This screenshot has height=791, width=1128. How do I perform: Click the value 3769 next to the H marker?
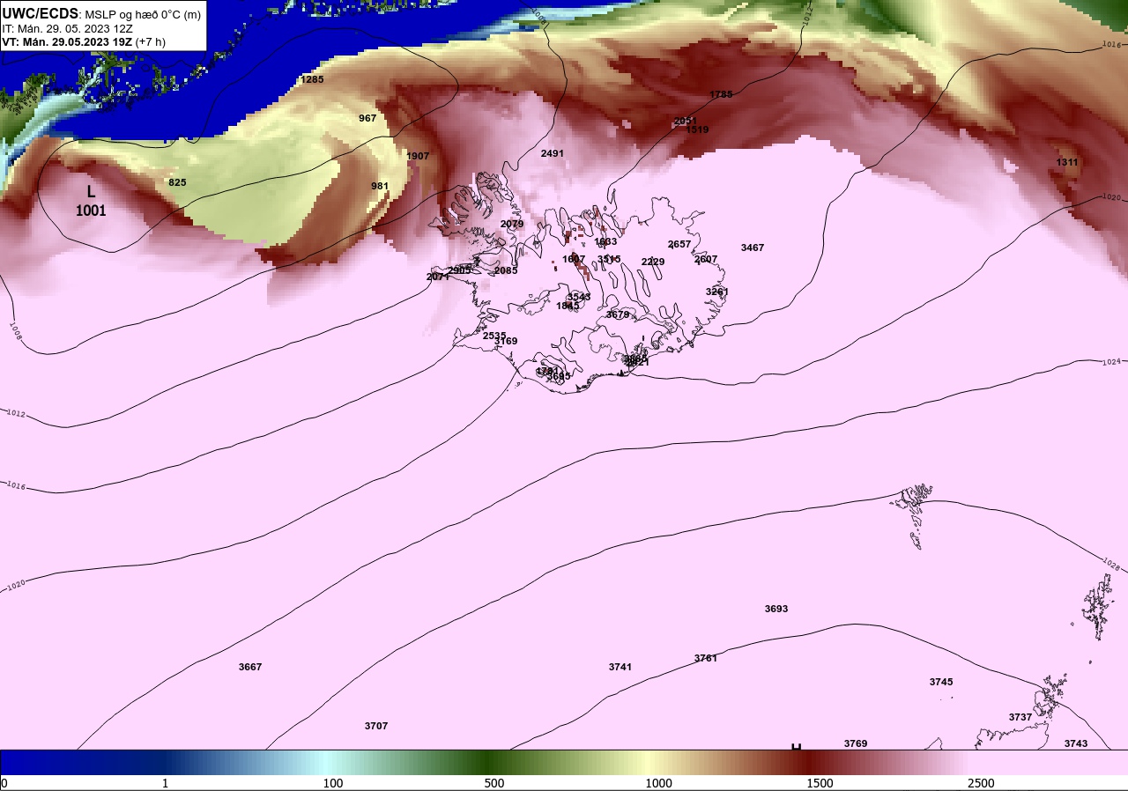[x=856, y=743]
